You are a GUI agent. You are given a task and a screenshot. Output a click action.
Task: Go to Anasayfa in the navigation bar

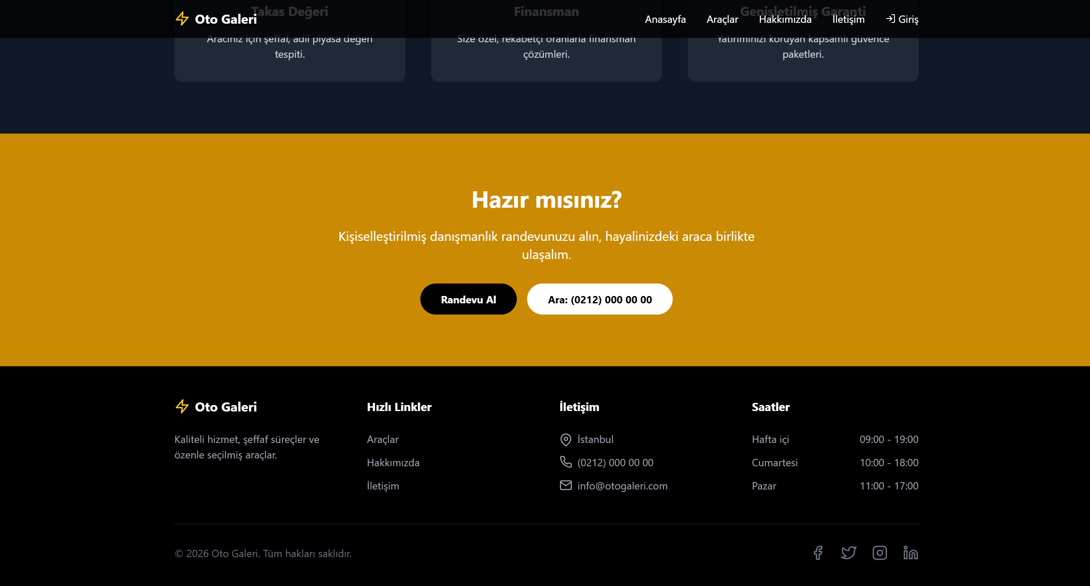[665, 19]
